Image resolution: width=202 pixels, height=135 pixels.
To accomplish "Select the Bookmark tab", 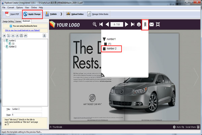I will [26, 21].
